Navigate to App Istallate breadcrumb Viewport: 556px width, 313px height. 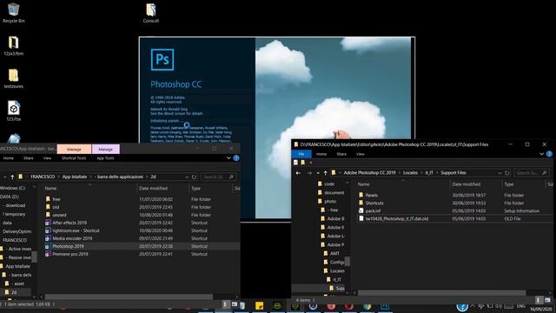75,176
